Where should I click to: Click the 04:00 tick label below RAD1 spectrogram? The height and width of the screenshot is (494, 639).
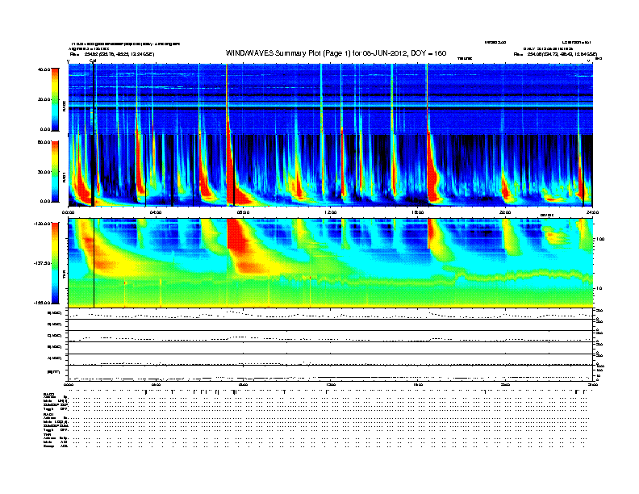[x=156, y=212]
